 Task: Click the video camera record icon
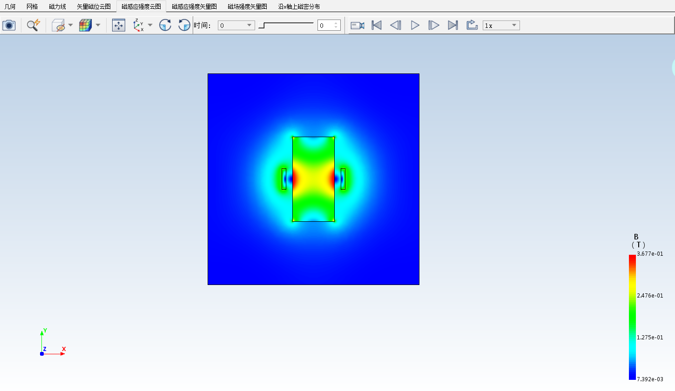point(357,25)
